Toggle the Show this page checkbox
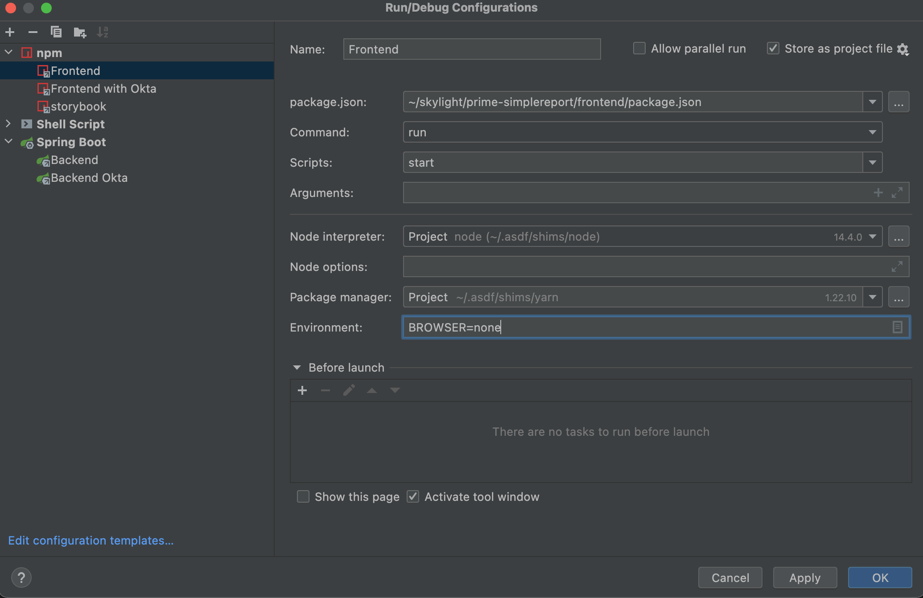The image size is (923, 598). click(x=304, y=496)
